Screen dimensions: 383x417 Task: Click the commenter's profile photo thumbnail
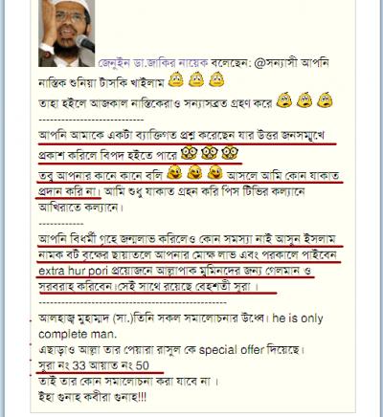67,33
